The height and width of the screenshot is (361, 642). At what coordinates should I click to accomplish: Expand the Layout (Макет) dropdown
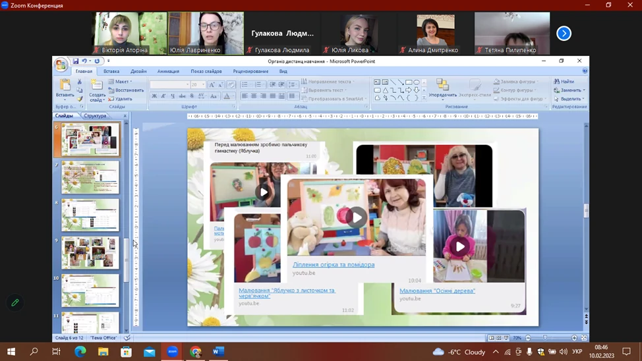click(123, 82)
